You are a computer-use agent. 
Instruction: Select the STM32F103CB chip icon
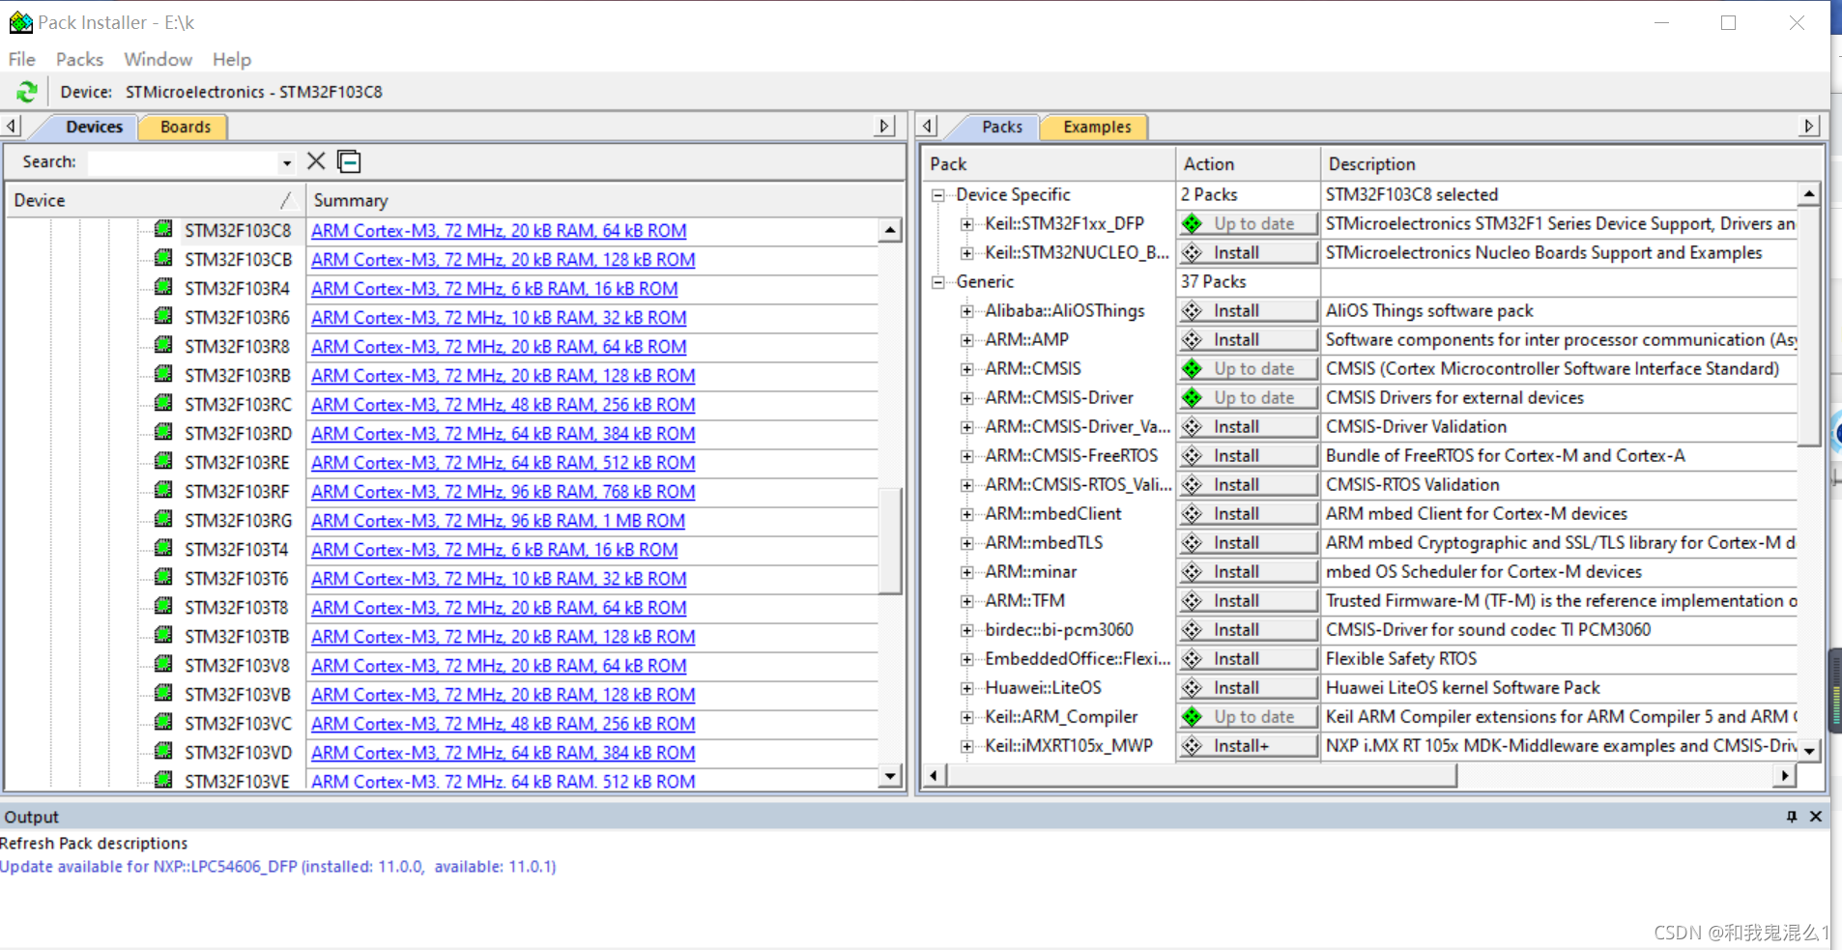[163, 258]
